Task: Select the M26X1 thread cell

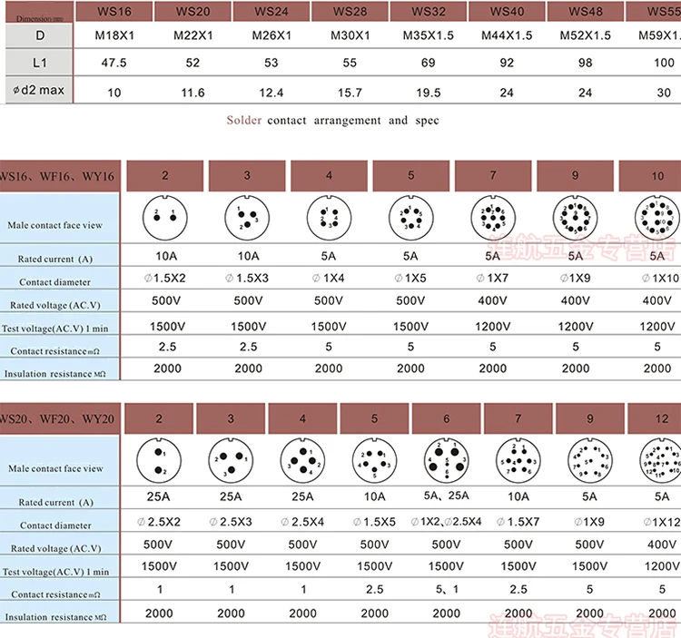Action: [x=271, y=35]
